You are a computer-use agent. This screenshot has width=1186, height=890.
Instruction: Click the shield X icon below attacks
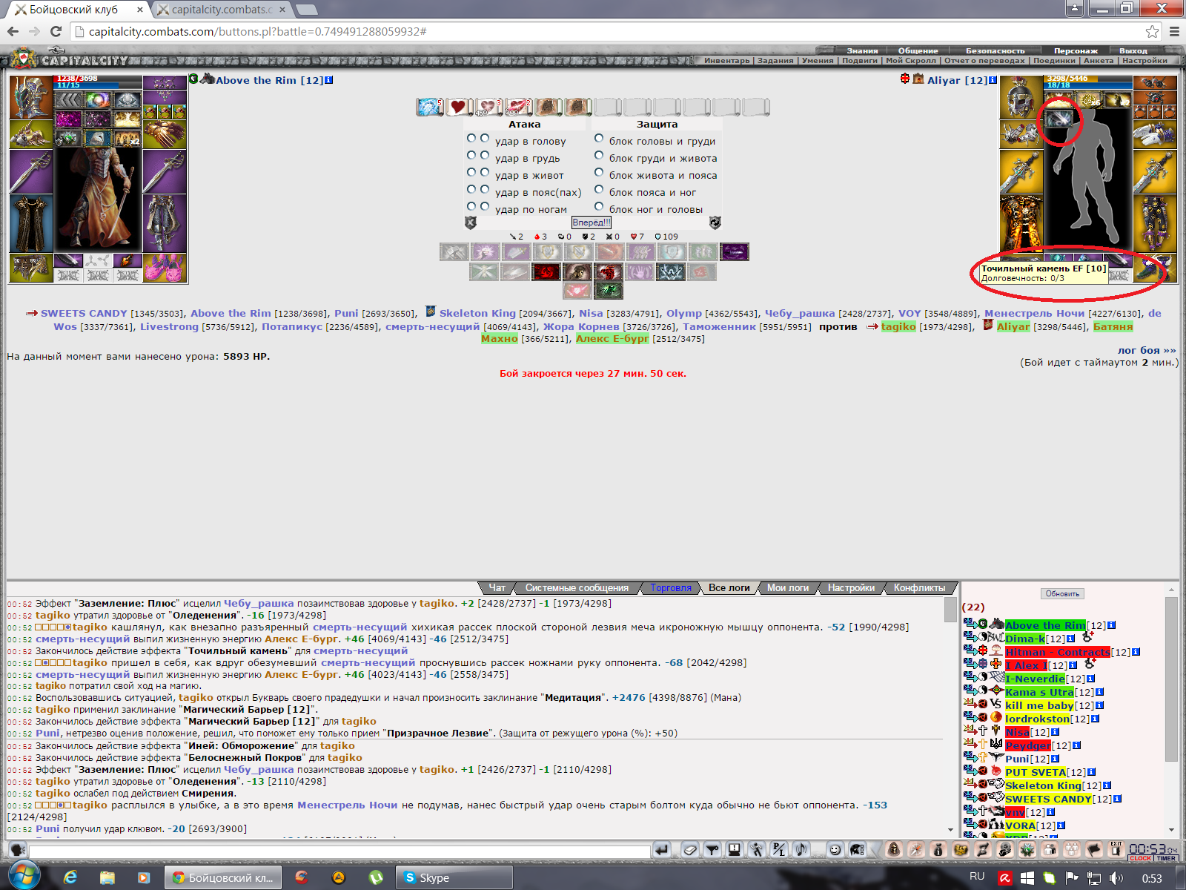tap(470, 222)
